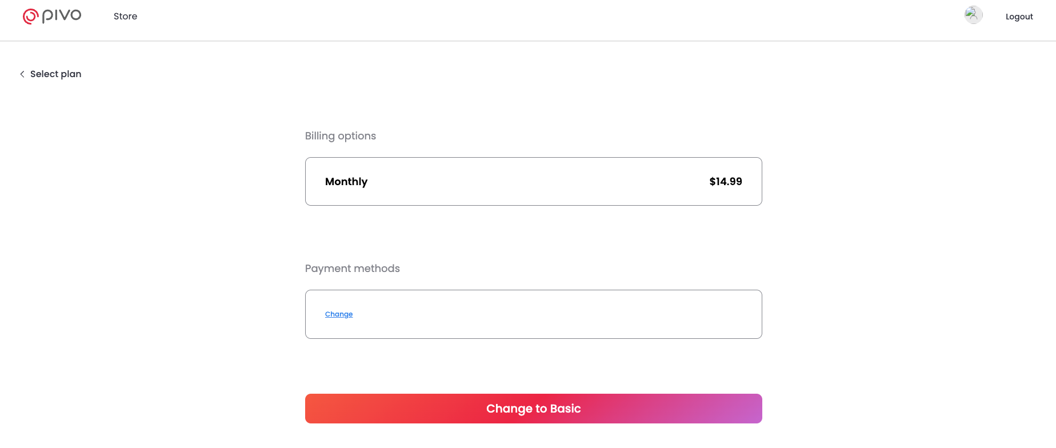Select the Monthly billing option card
The width and height of the screenshot is (1056, 448).
tap(533, 182)
